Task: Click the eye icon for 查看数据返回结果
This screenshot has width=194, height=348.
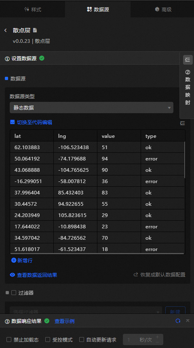Action: [13, 275]
